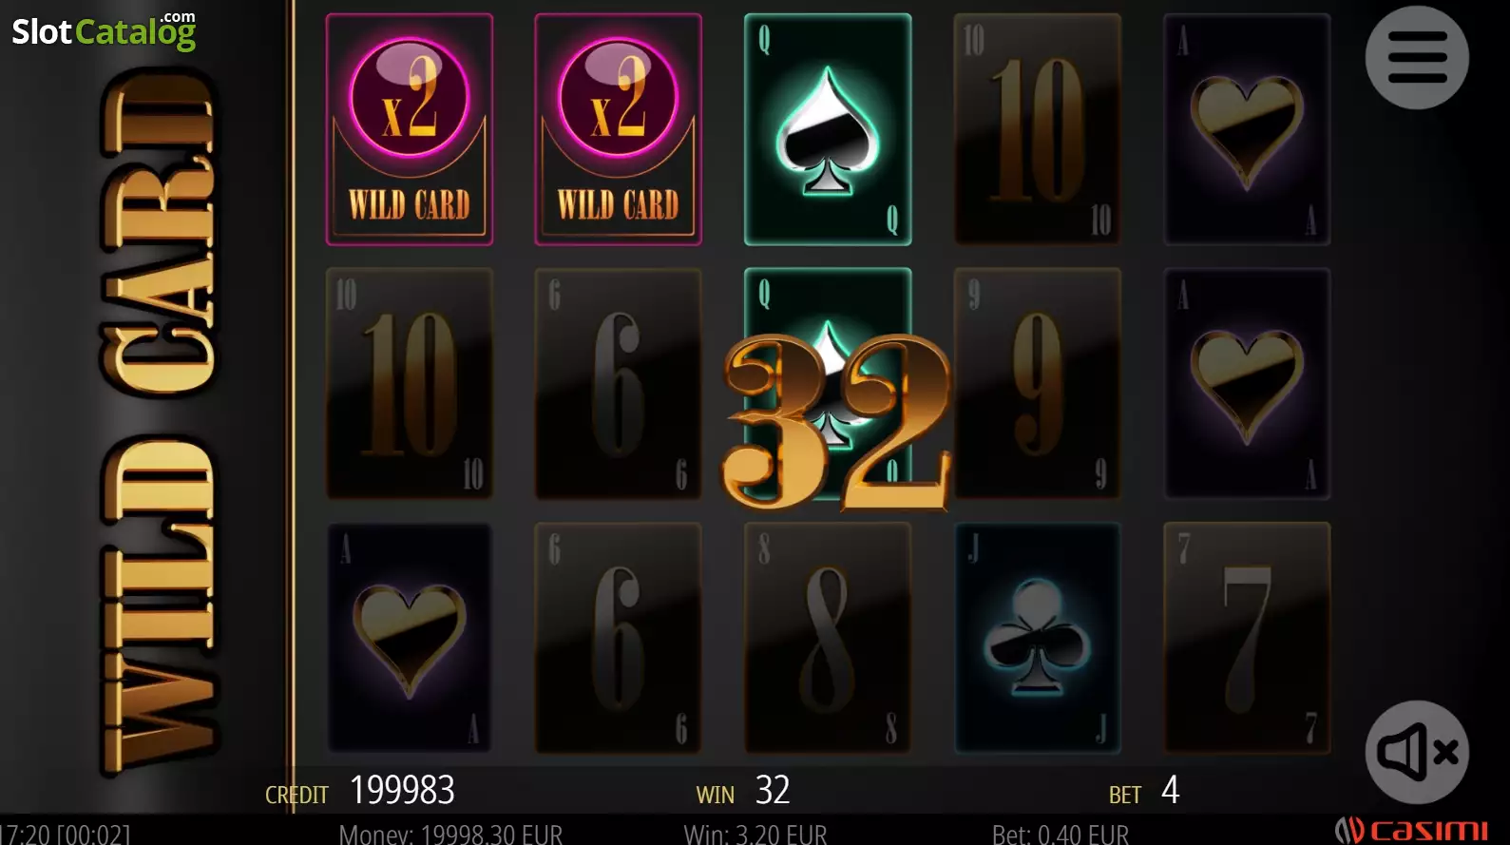Toggle the muted sound speaker button

pyautogui.click(x=1417, y=752)
